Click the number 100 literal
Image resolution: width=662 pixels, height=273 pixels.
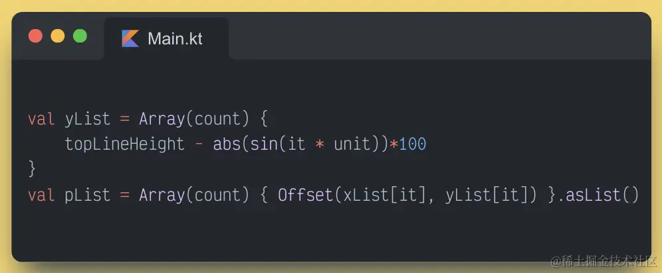[x=413, y=144]
